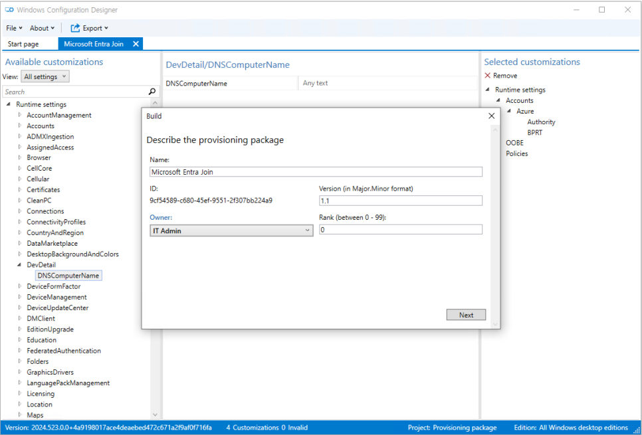The height and width of the screenshot is (435, 642).
Task: Select the LanguagePackManagement tree item
Action: pos(68,383)
